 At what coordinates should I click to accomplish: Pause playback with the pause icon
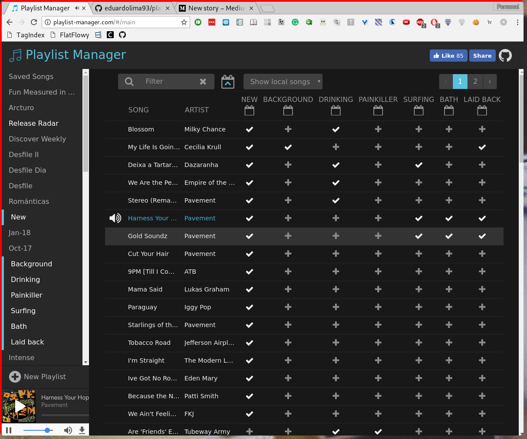click(x=8, y=430)
